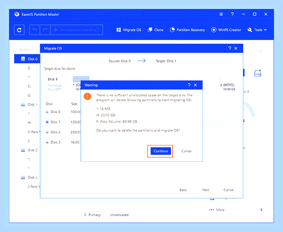Image resolution: width=283 pixels, height=232 pixels.
Task: Click Next in the Migrate OS dialog
Action: tap(206, 190)
